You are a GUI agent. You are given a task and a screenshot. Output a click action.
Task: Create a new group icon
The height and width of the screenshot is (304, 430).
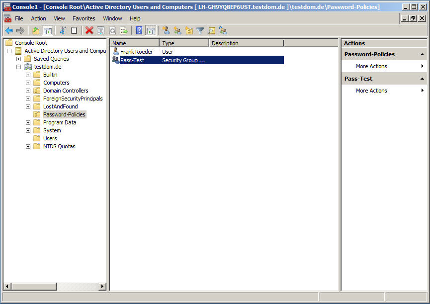(x=177, y=30)
